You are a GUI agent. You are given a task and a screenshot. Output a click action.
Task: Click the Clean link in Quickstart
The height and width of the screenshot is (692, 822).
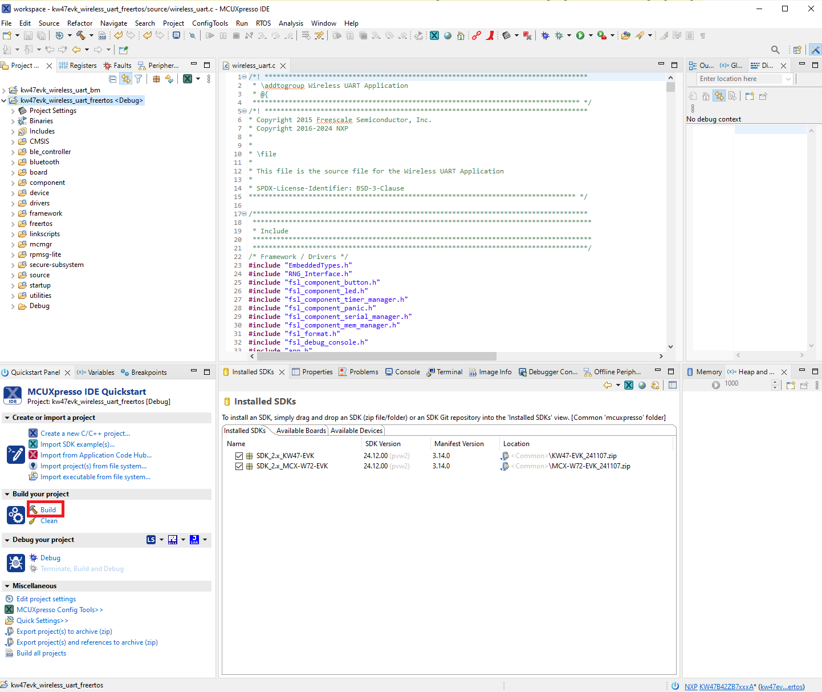49,521
